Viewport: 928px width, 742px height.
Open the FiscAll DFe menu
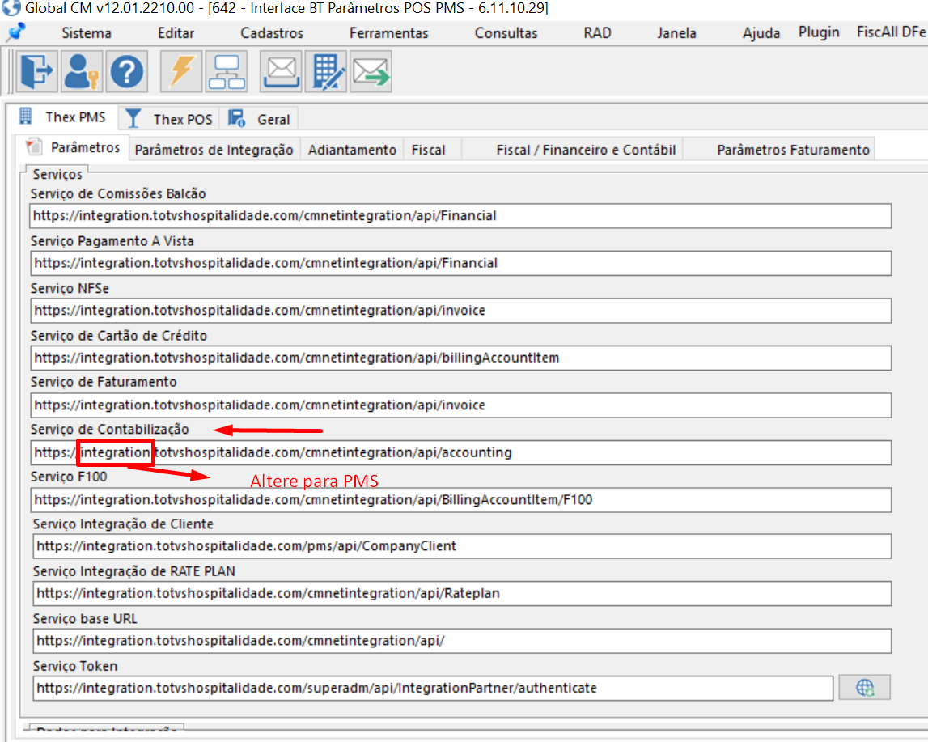click(x=889, y=33)
